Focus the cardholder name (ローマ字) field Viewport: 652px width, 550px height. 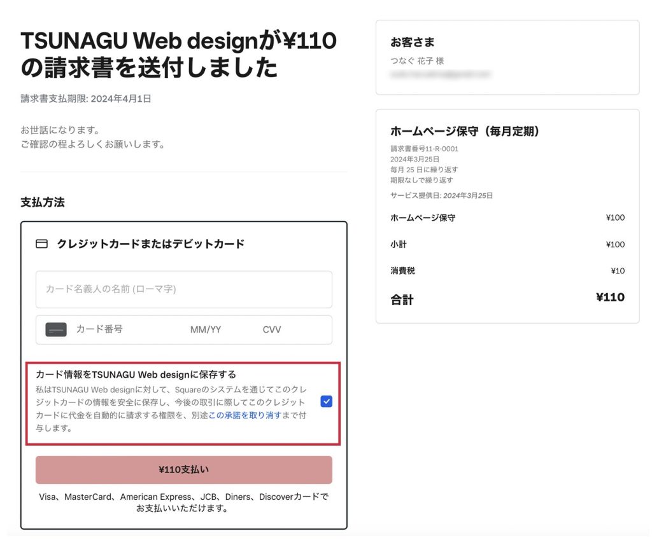pos(183,289)
